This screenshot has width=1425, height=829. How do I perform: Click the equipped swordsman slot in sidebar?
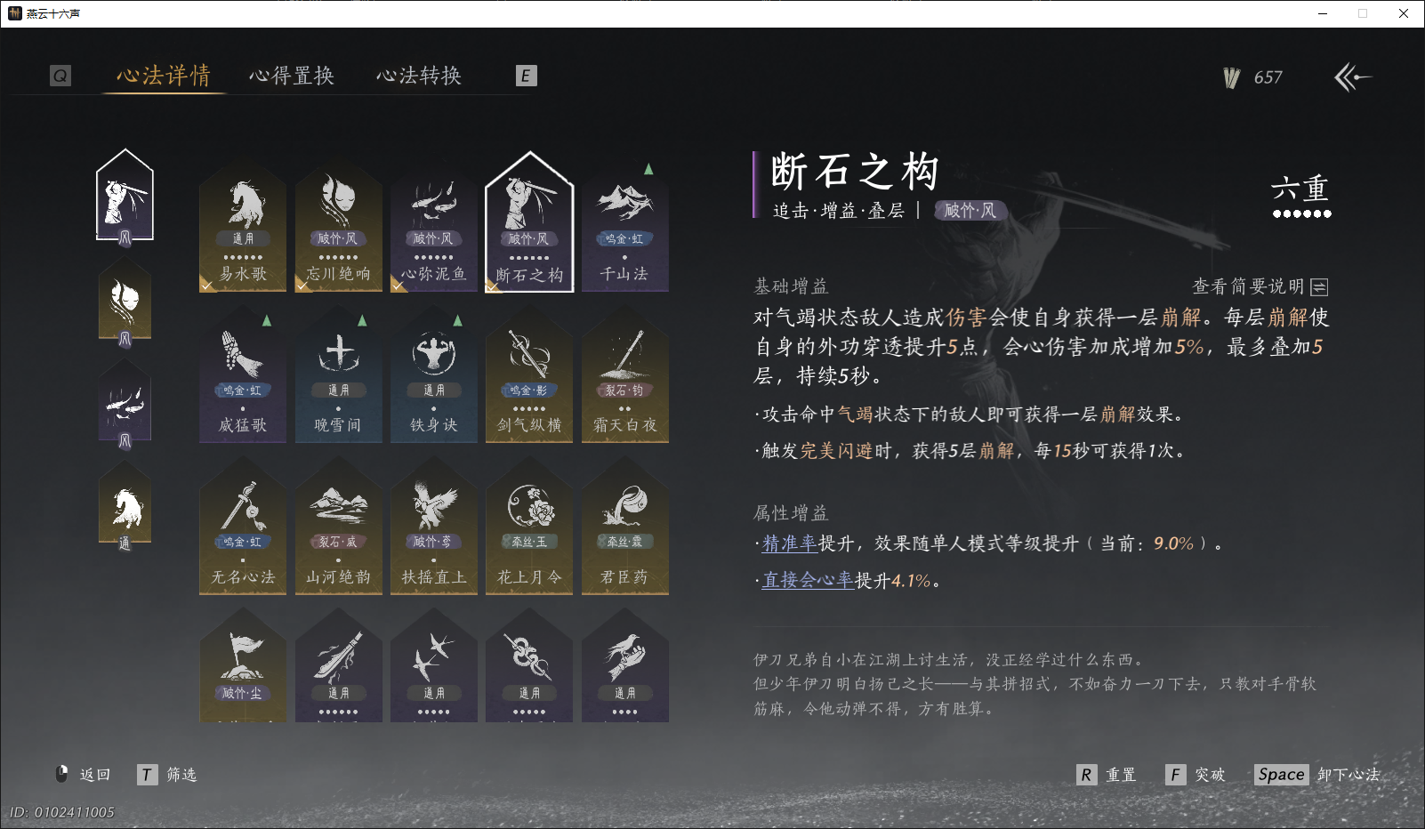(125, 196)
